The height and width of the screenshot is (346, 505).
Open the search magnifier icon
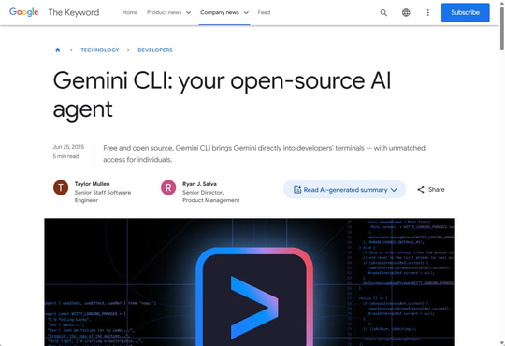pos(383,12)
